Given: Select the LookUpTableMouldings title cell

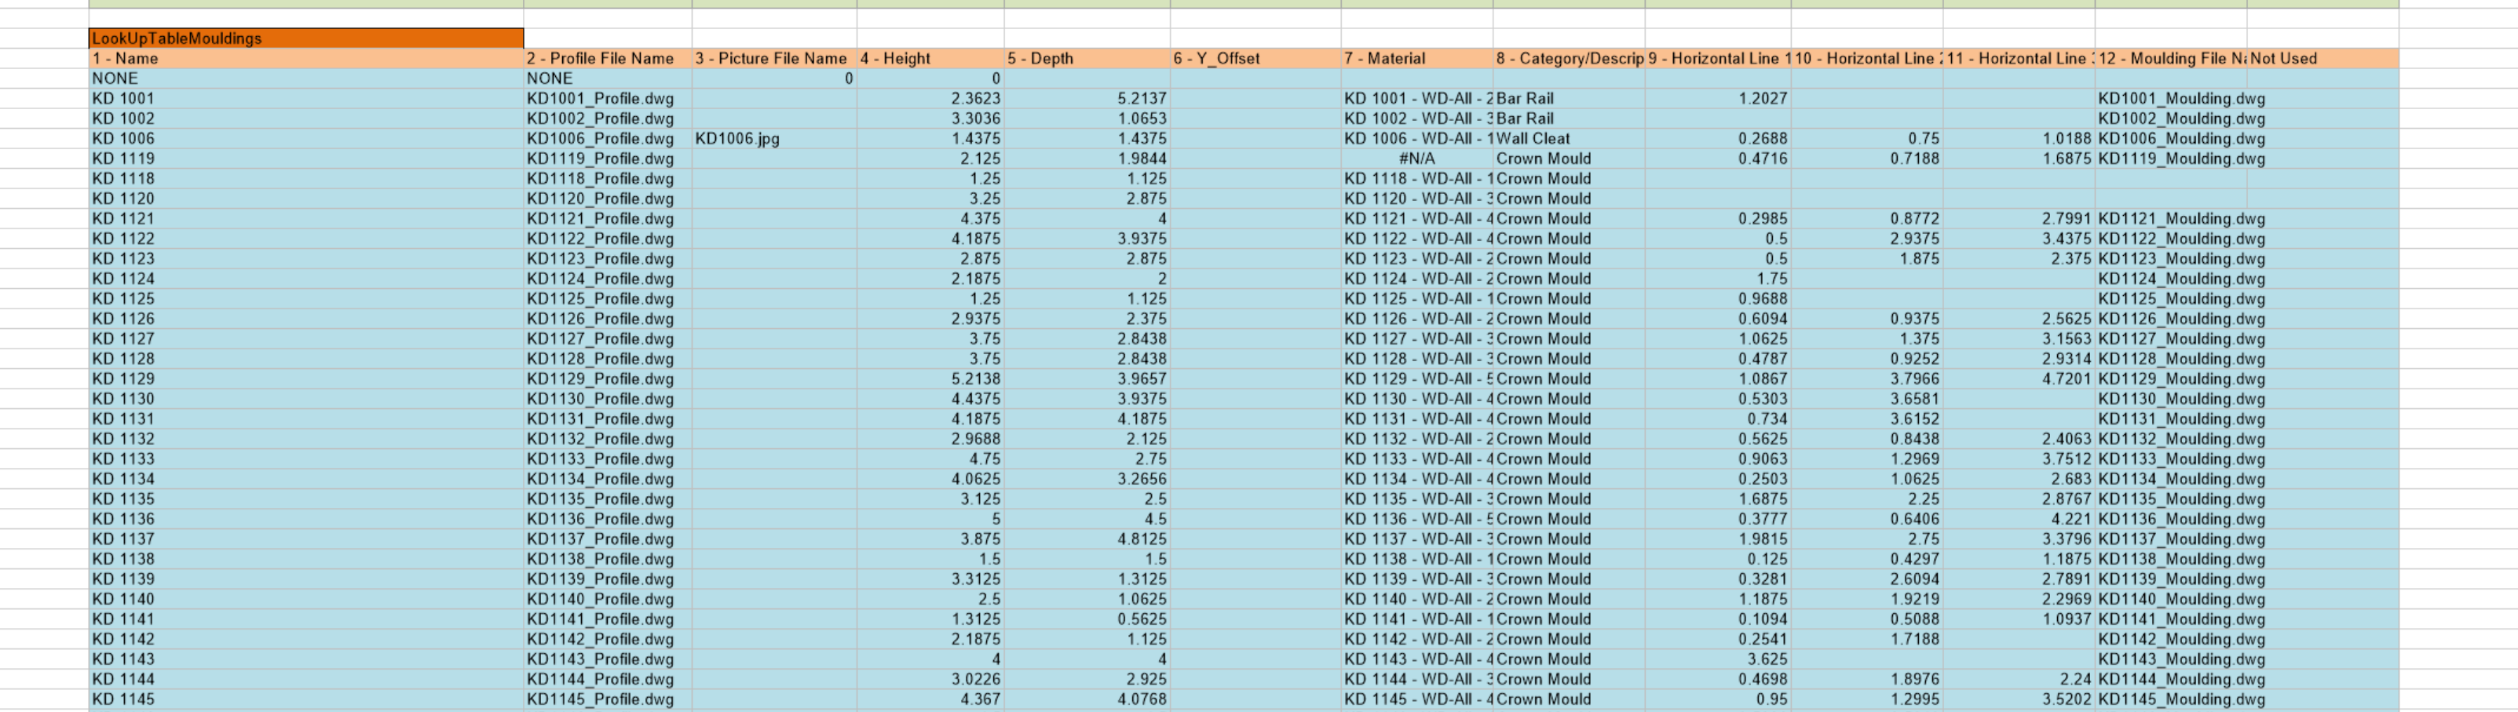Looking at the screenshot, I should (306, 38).
